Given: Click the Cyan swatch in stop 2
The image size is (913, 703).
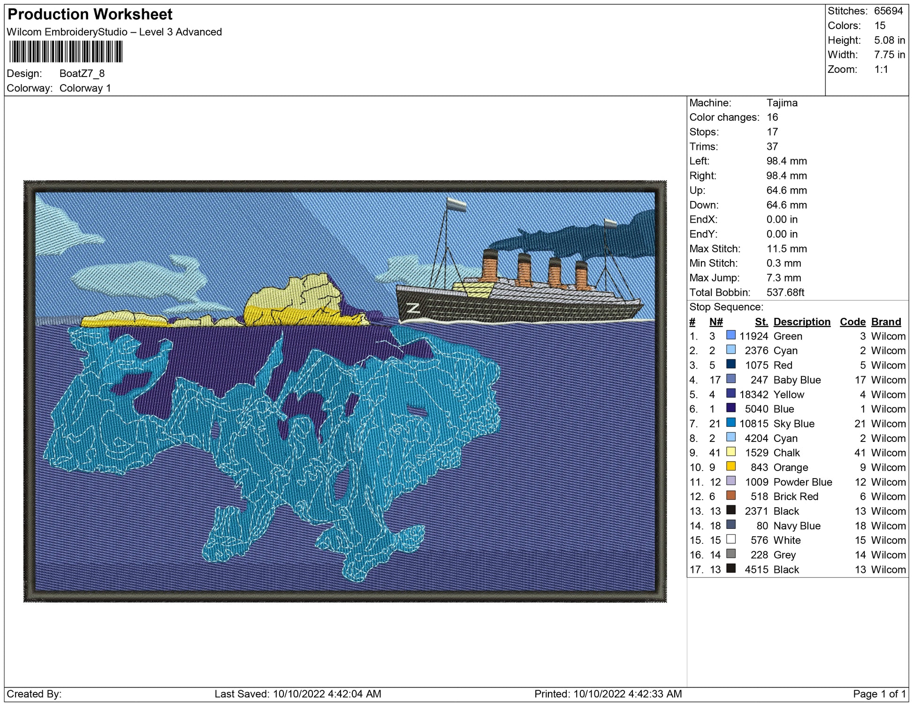Looking at the screenshot, I should (730, 349).
